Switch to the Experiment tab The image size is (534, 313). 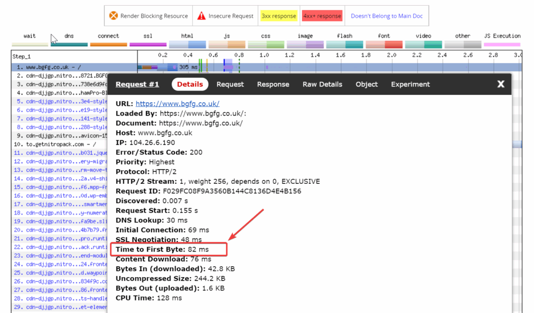tap(410, 84)
